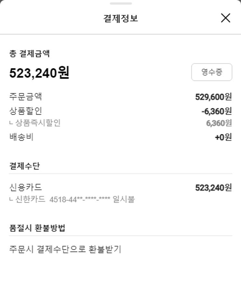Screen dimensions: 241x288
Task: Click the 배송비 label
Action: click(22, 137)
